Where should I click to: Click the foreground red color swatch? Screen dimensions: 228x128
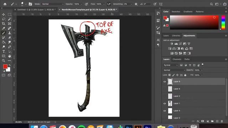(5, 66)
